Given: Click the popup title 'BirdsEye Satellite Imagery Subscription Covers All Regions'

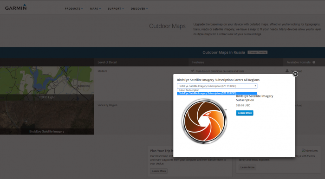Looking at the screenshot, I should tap(218, 80).
